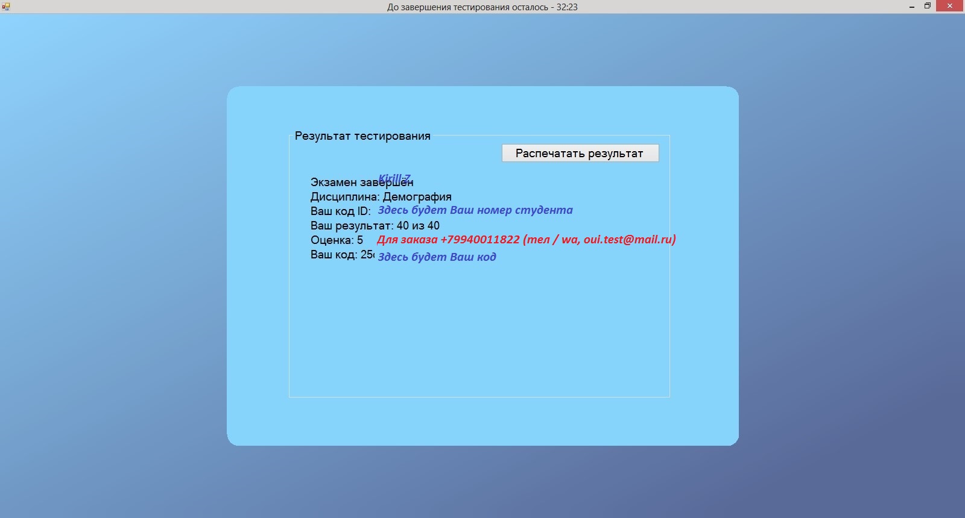Click the "Экзамен завершен" line
This screenshot has height=518, width=965.
click(362, 182)
